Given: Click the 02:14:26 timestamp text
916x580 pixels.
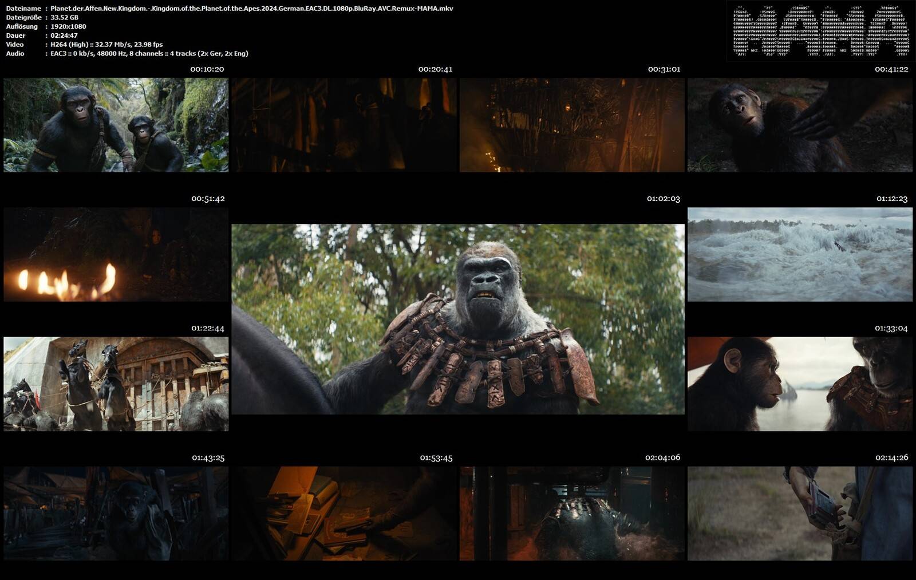Looking at the screenshot, I should tap(892, 457).
